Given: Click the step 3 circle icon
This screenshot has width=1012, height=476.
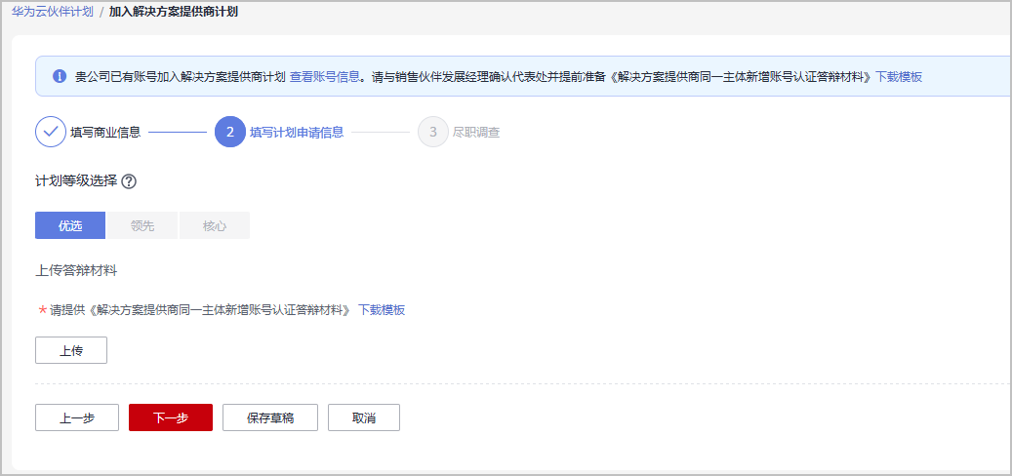Looking at the screenshot, I should [x=433, y=133].
